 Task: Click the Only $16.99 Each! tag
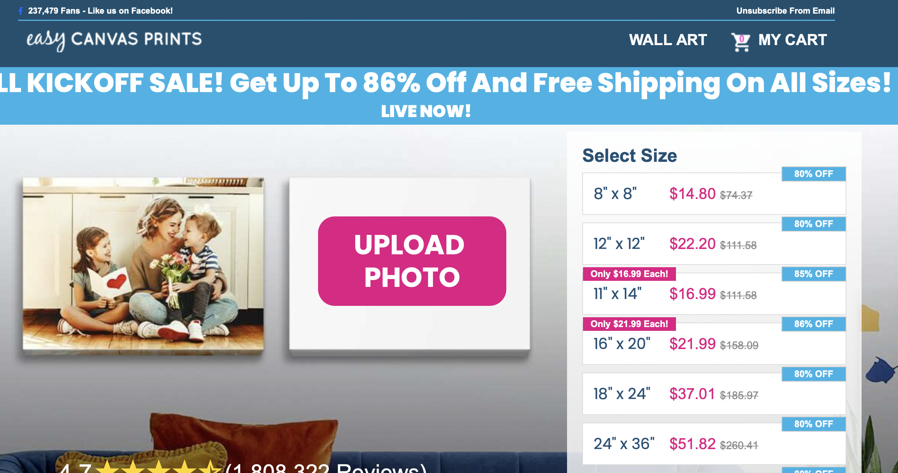pos(629,274)
